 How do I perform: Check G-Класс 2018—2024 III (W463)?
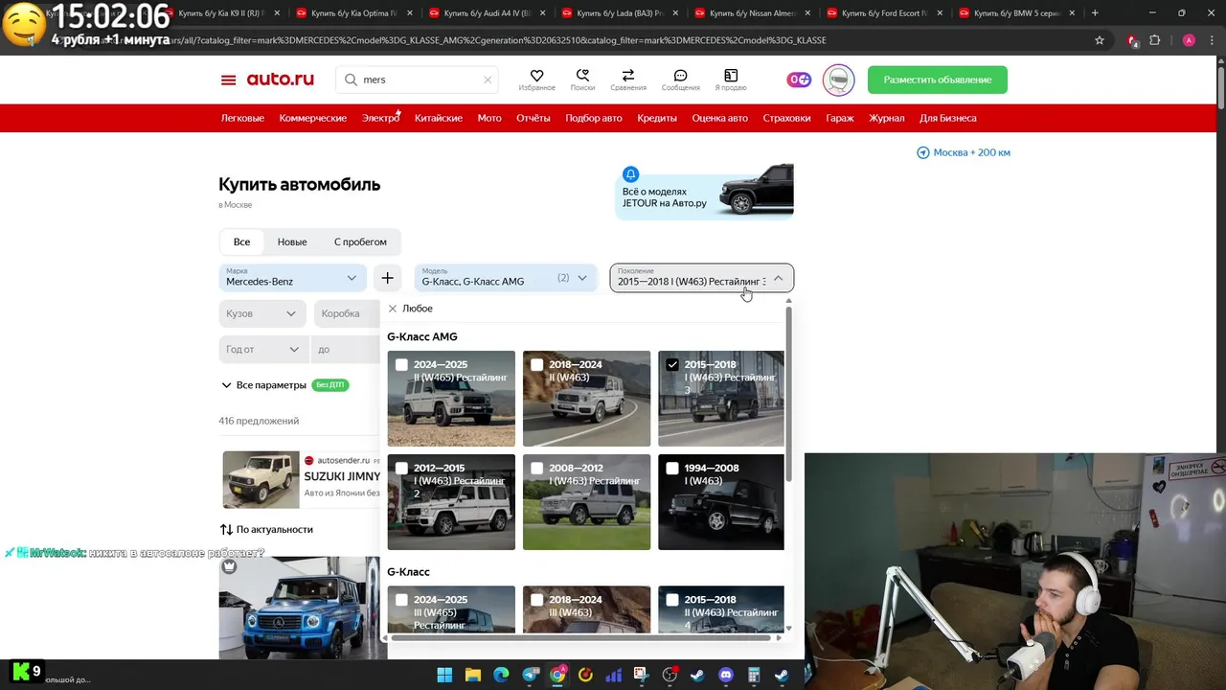536,600
